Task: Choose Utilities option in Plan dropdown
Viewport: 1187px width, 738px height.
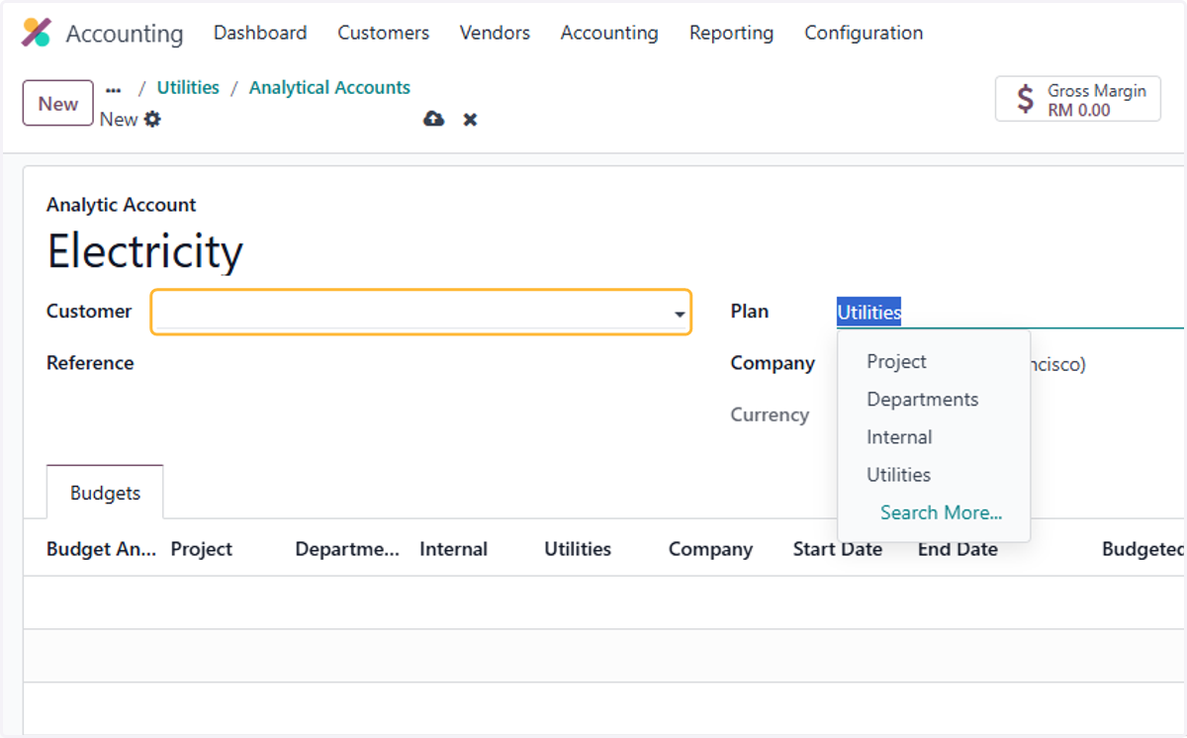Action: click(898, 475)
